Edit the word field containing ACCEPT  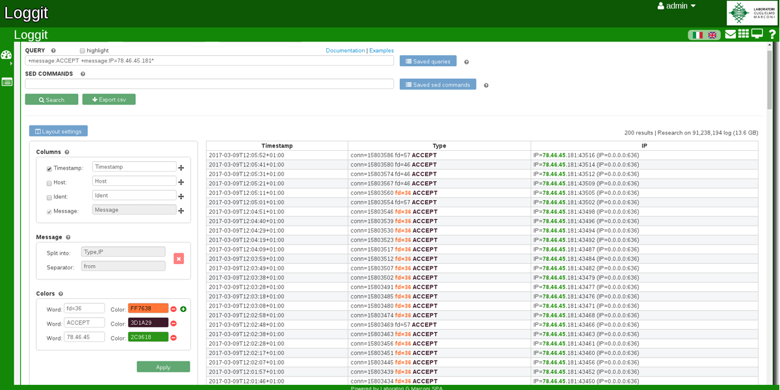pyautogui.click(x=84, y=323)
